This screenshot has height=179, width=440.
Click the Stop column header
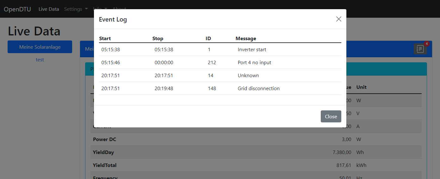tap(158, 39)
